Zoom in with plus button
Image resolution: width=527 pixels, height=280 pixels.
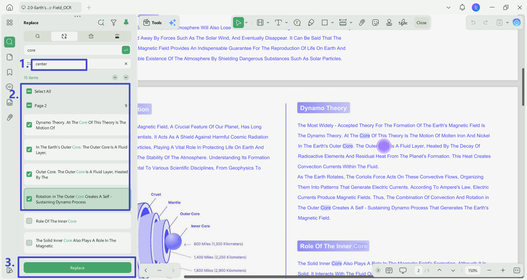[x=503, y=270]
